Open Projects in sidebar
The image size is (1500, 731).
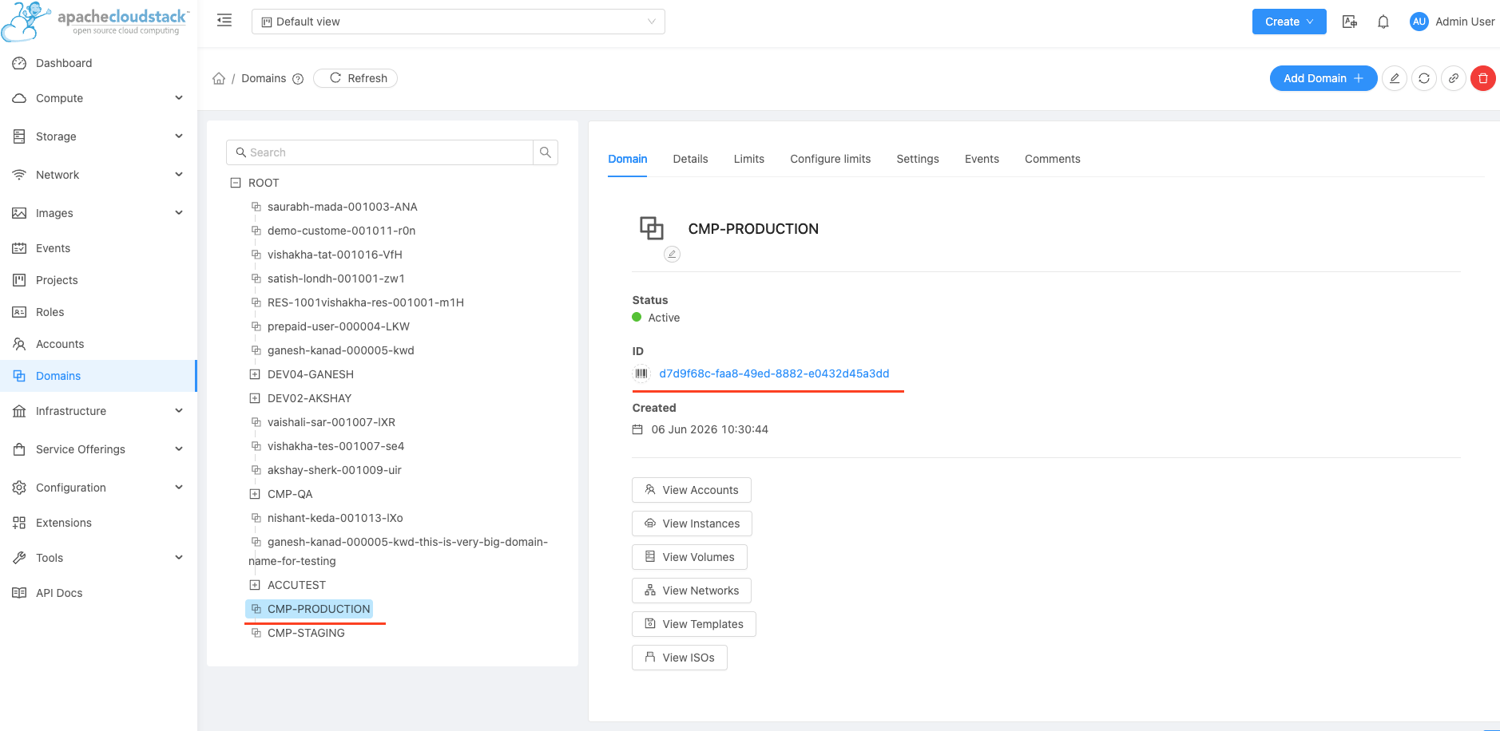(x=98, y=280)
